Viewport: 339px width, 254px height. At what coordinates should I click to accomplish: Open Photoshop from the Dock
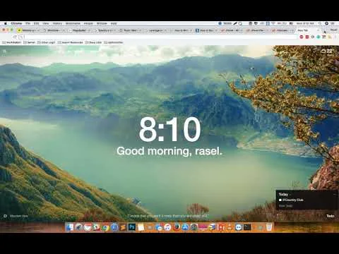click(x=132, y=227)
